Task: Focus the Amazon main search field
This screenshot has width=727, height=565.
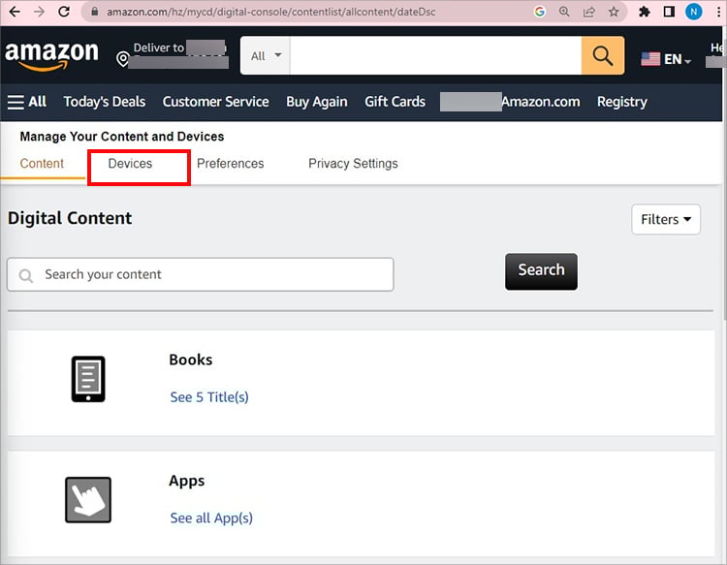Action: (435, 55)
